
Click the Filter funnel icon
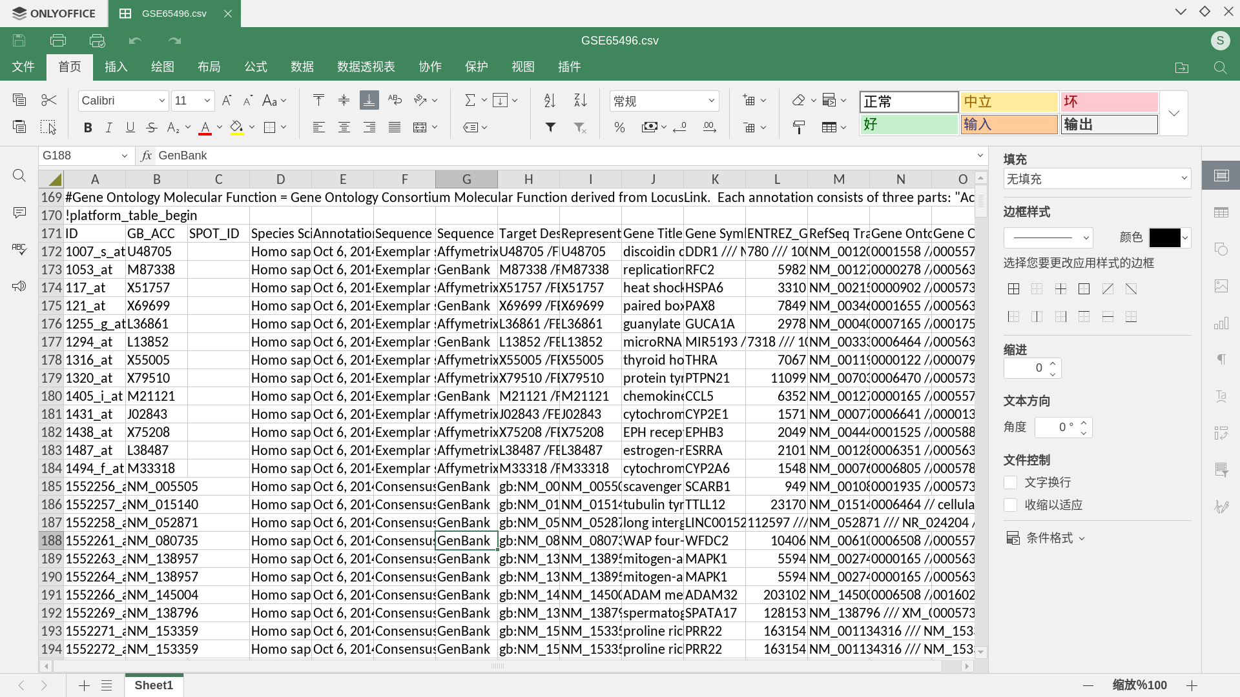pos(550,127)
